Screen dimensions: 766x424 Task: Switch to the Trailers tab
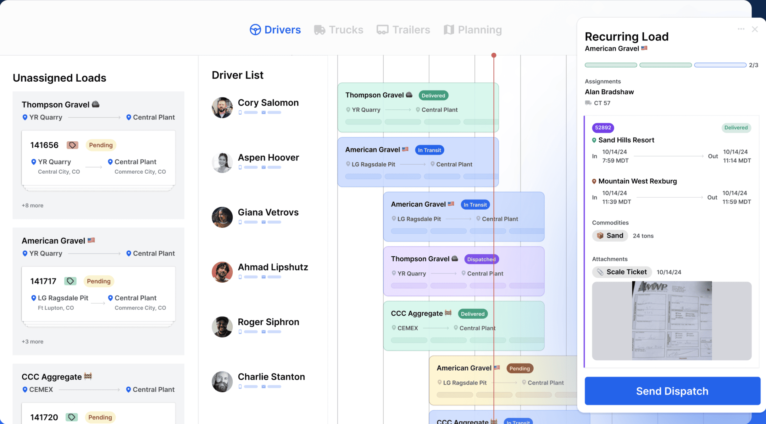[x=403, y=30]
